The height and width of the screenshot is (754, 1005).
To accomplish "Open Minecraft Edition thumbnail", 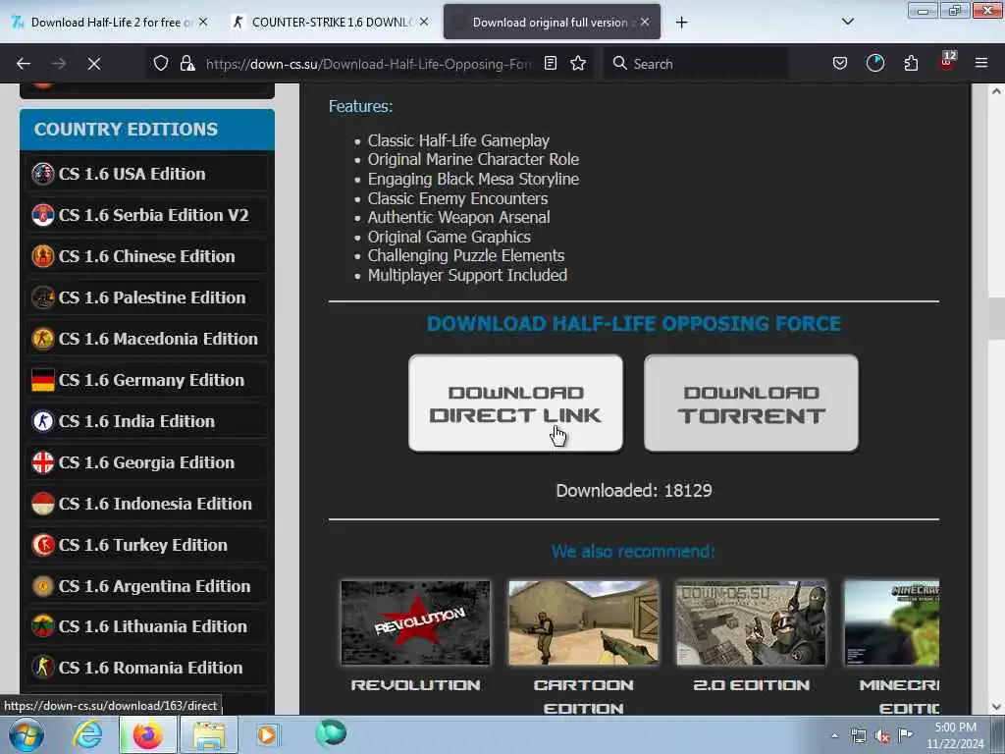I will [891, 622].
